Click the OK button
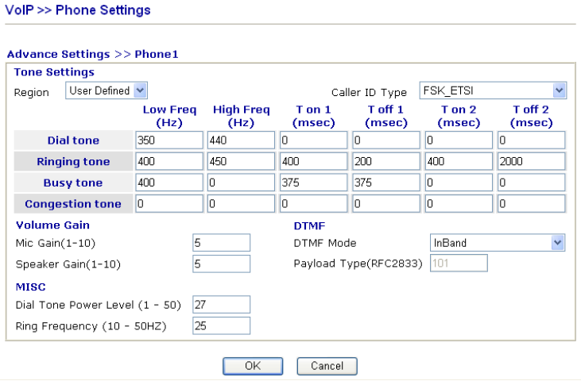Screen dimensions: 581x381 (252, 366)
